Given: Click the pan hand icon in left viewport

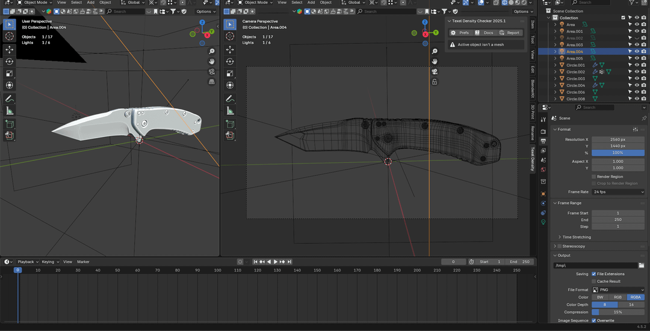Looking at the screenshot, I should coord(212,61).
